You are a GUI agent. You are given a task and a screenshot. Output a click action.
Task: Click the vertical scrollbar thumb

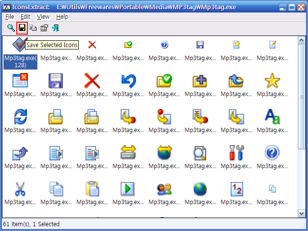[302, 97]
